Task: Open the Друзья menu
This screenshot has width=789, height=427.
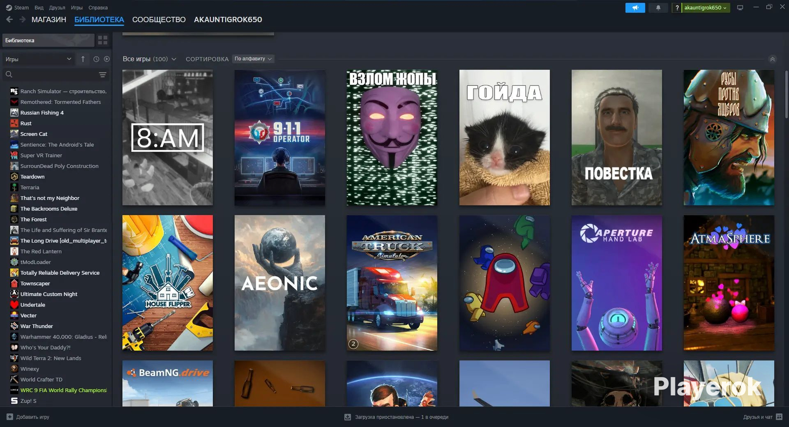Action: click(57, 8)
